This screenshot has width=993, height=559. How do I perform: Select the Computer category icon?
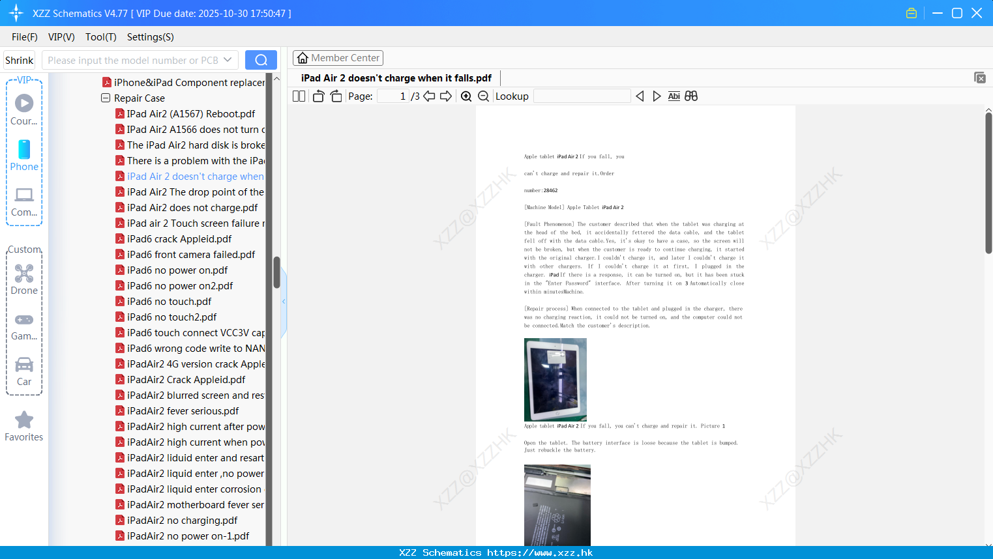[x=24, y=201]
